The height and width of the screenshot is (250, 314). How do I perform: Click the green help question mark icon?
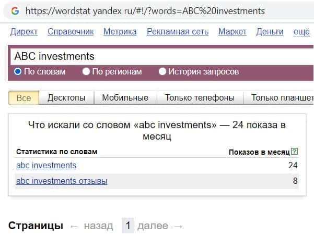(295, 152)
